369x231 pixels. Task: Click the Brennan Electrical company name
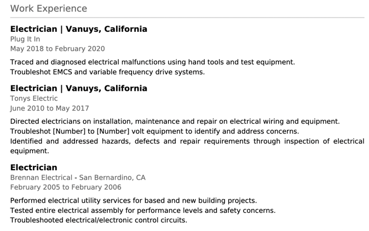click(x=41, y=177)
